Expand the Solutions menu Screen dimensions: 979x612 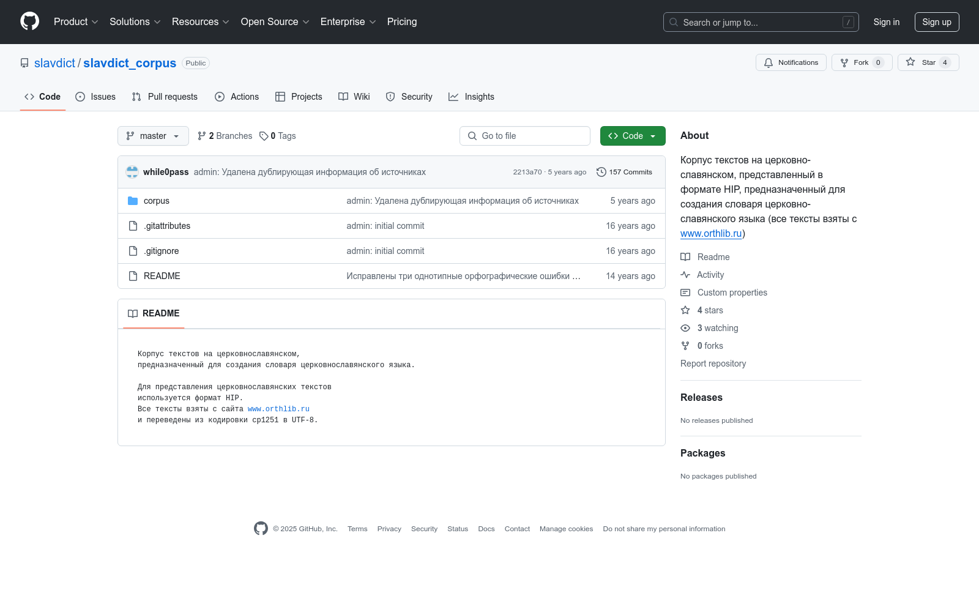[135, 22]
